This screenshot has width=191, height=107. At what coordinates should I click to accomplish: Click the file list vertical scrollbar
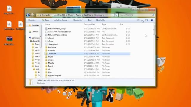click(x=154, y=30)
